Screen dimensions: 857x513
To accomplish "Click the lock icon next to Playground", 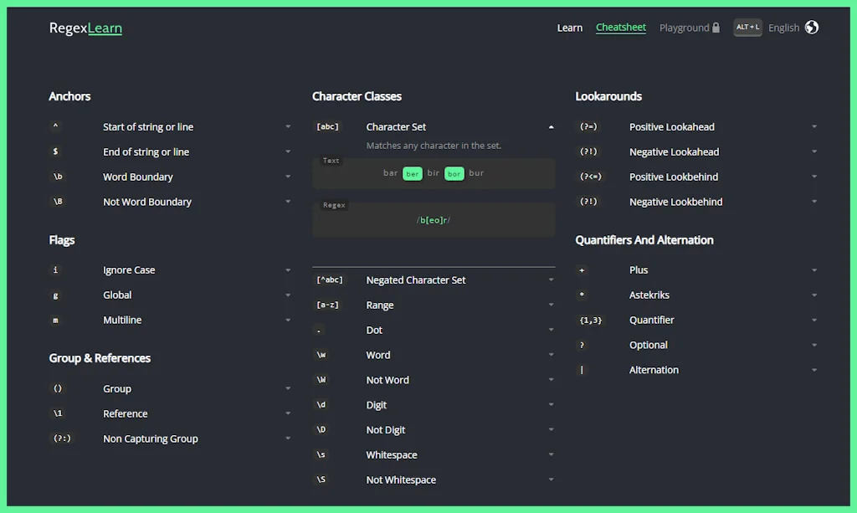I will click(717, 27).
